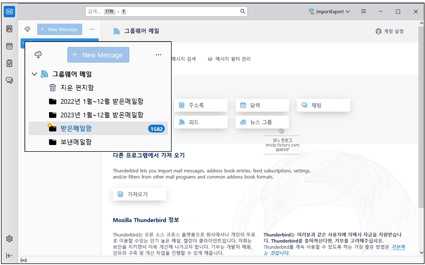This screenshot has height=265, width=425.
Task: Open the Calendar sidebar icon
Action: coord(9,46)
